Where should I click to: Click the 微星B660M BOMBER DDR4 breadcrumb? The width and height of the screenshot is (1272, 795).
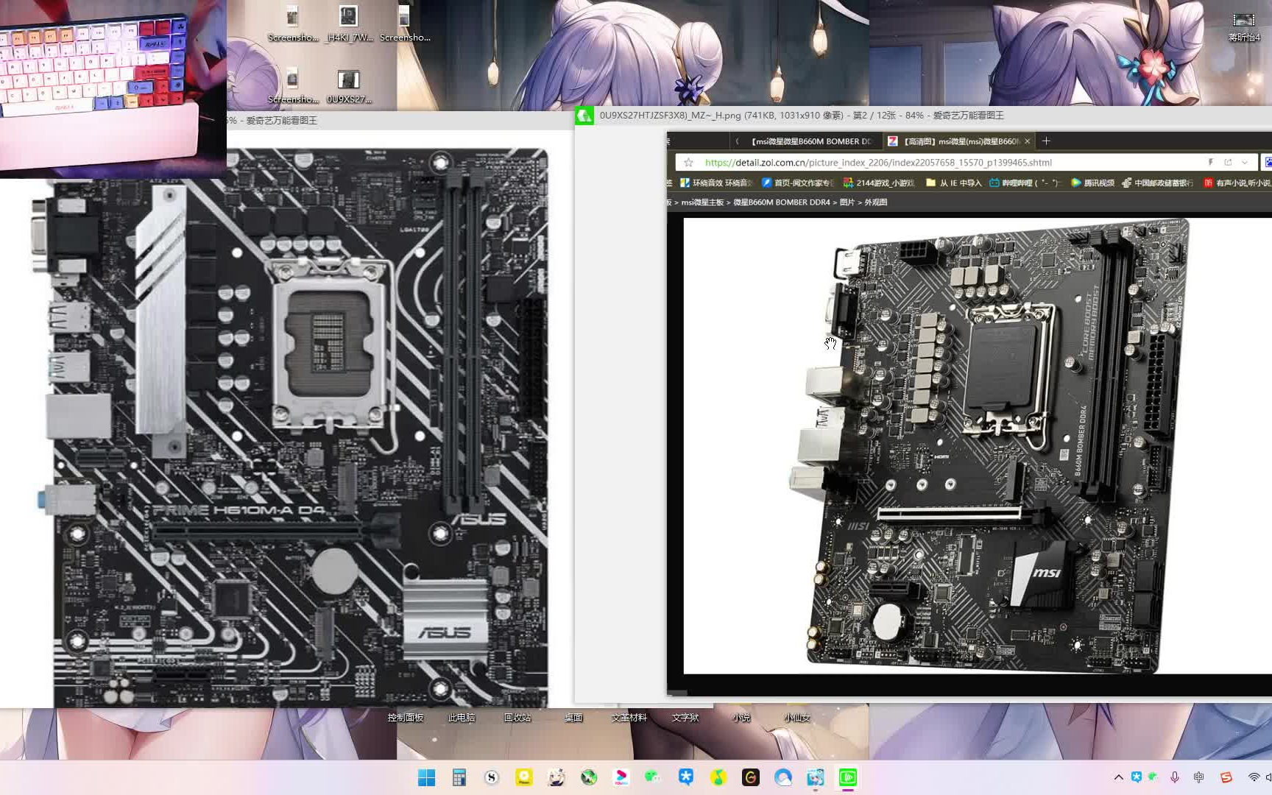[x=781, y=202]
